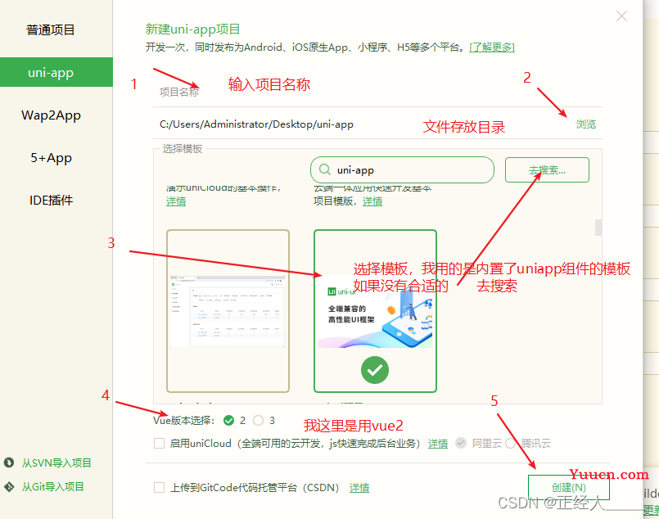Viewport: 659px width, 519px height.
Task: Focus the 项目名称 input field
Action: [x=377, y=93]
